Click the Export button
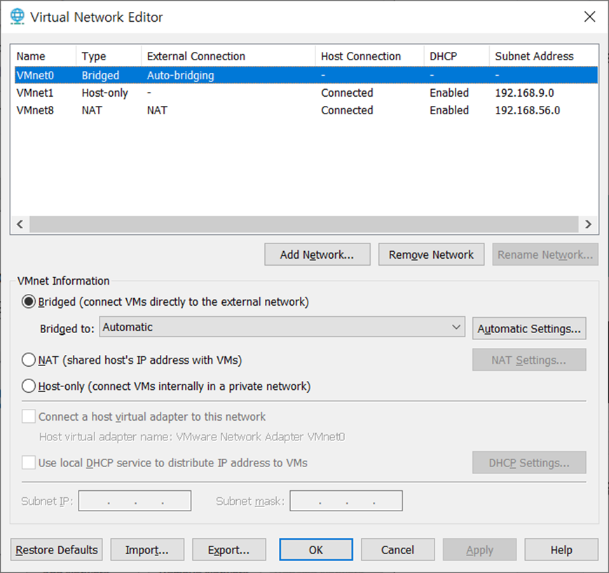 228,550
